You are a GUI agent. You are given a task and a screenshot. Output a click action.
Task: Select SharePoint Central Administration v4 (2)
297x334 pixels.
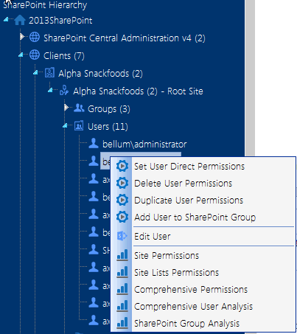(x=125, y=38)
